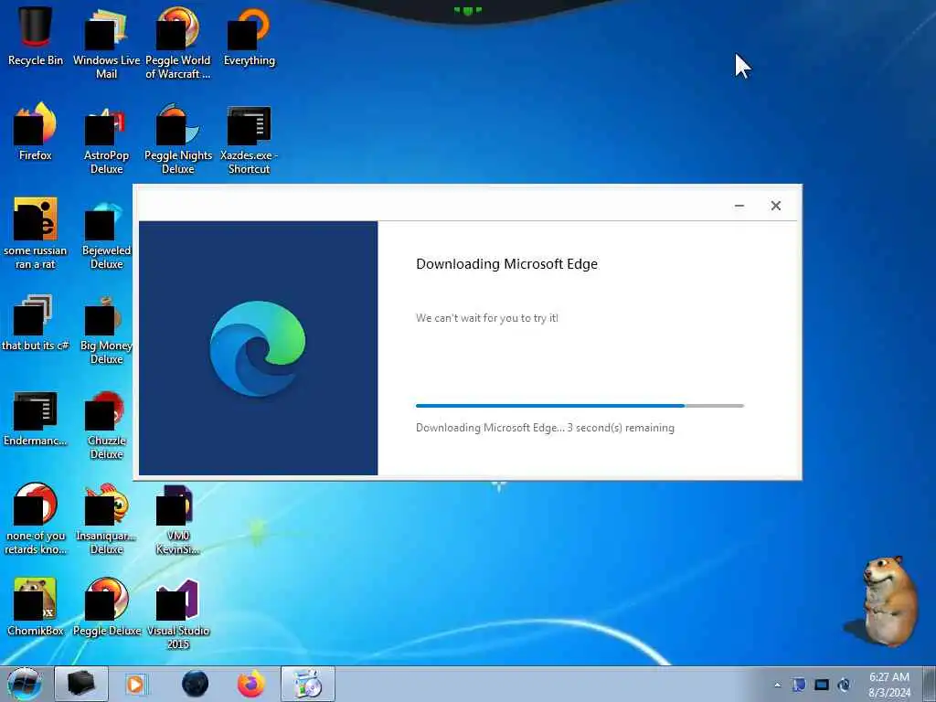
Task: Select the 'that but its c#' icon
Action: click(36, 322)
